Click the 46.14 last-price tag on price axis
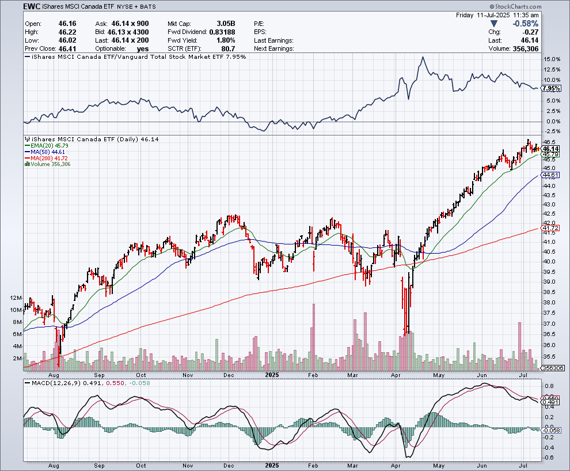 point(550,149)
